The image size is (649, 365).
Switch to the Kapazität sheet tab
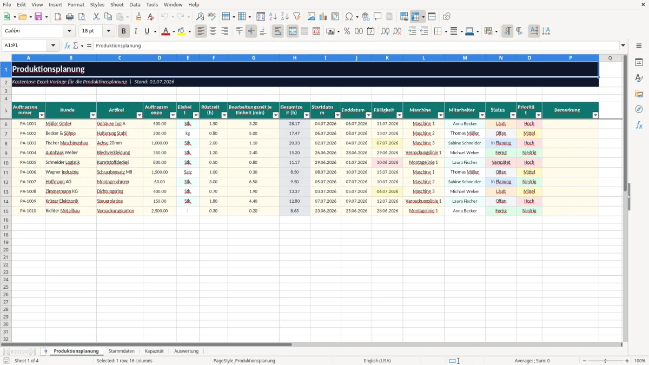point(154,351)
